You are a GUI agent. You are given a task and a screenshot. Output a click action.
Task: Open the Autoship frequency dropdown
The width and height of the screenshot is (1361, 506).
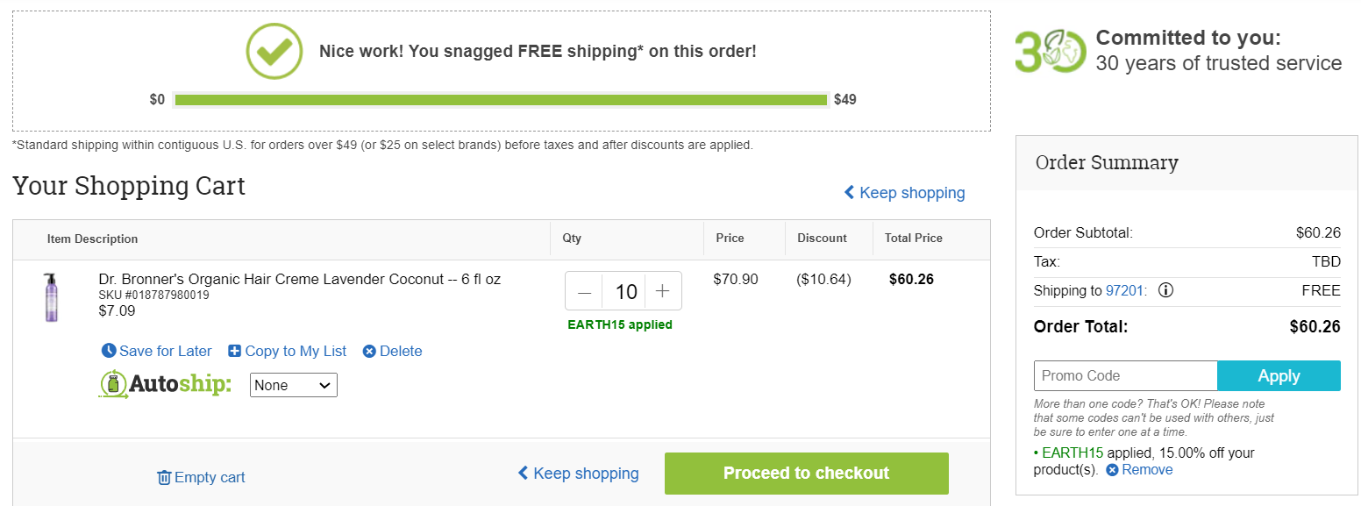click(x=294, y=385)
